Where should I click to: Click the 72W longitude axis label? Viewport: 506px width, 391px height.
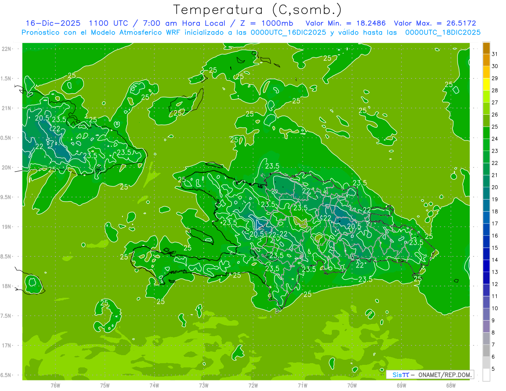253,385
